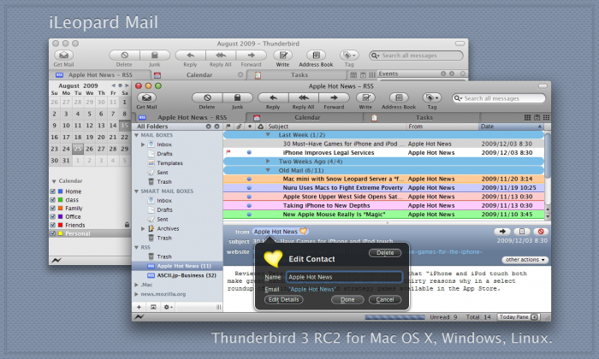
Task: Click Delete in back August 2009 window
Action: coord(124,56)
